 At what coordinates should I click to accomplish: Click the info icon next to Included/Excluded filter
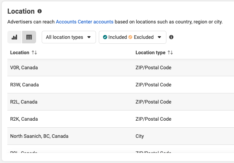coord(171,37)
